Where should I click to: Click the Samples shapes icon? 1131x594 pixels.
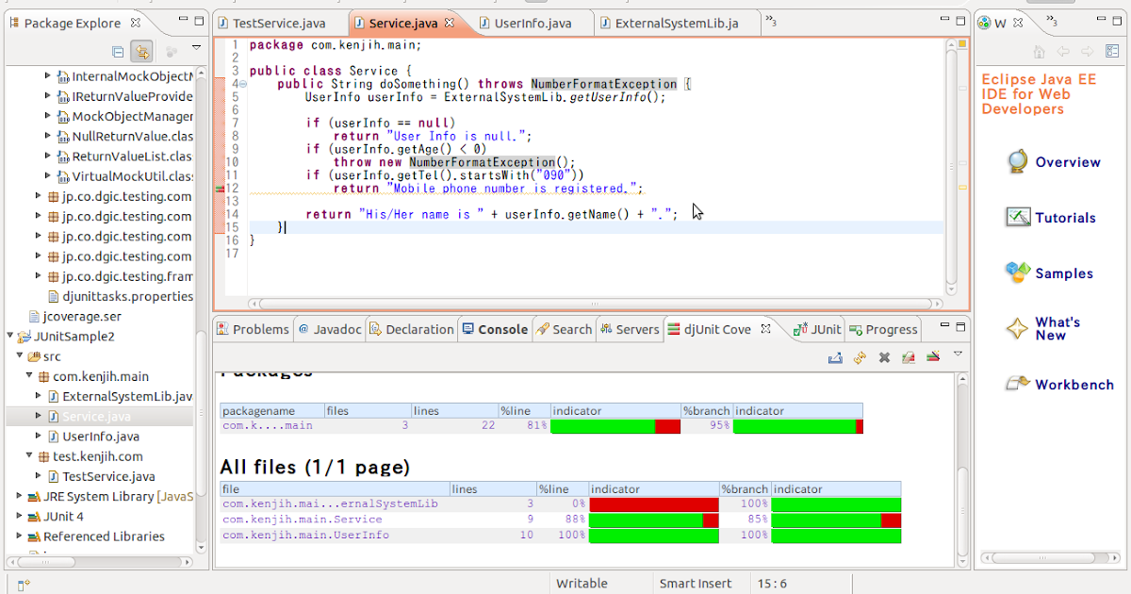coord(1017,273)
